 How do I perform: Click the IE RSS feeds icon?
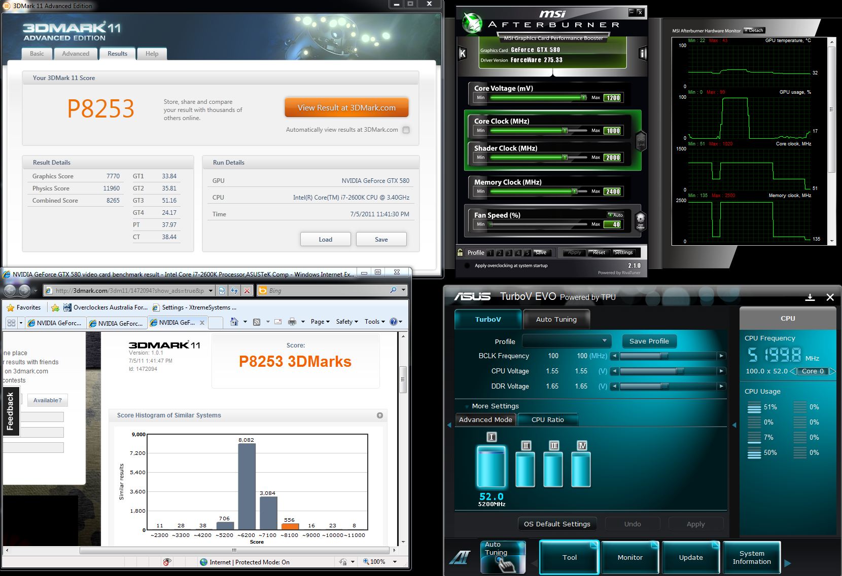tap(257, 322)
